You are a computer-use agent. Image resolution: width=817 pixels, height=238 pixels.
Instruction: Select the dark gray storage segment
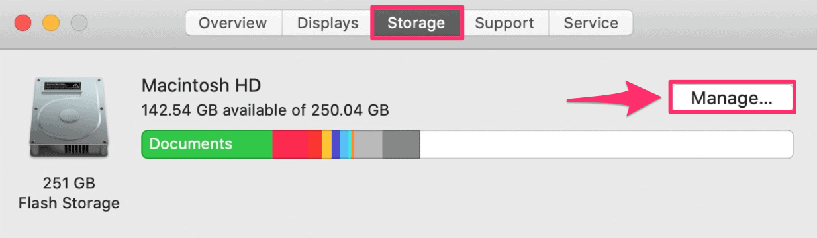401,144
